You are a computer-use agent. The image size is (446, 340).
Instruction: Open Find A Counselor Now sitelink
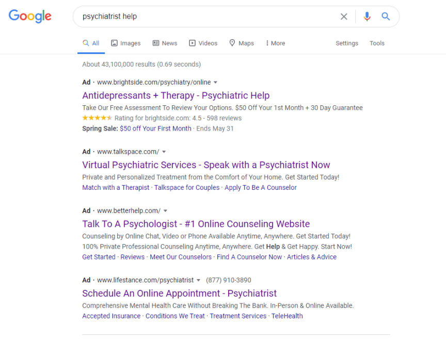click(249, 257)
